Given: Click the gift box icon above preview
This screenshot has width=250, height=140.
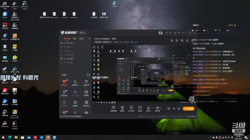Looking at the screenshot, I should [x=172, y=40].
